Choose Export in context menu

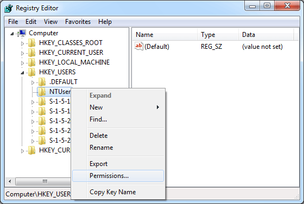(118, 164)
